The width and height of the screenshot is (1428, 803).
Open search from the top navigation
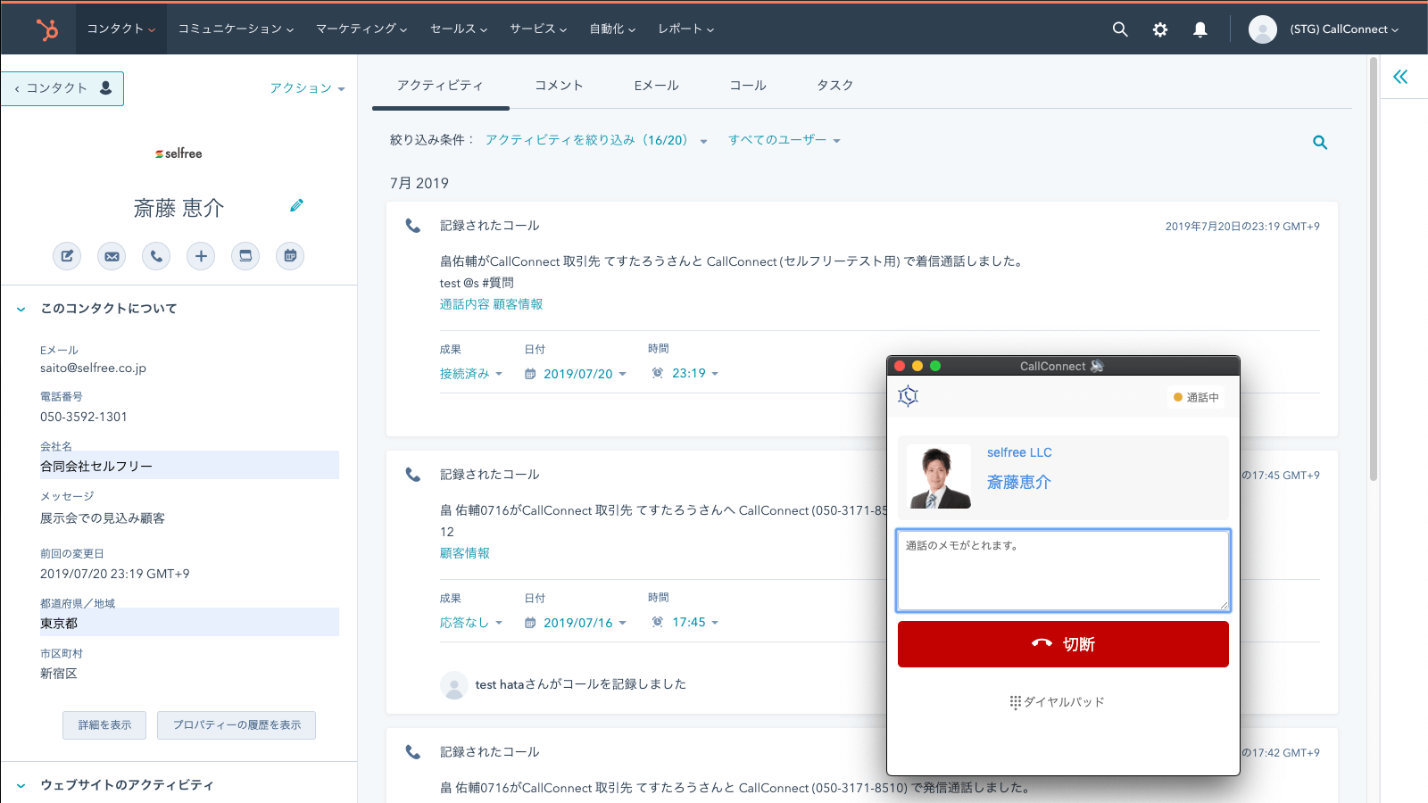click(1120, 29)
